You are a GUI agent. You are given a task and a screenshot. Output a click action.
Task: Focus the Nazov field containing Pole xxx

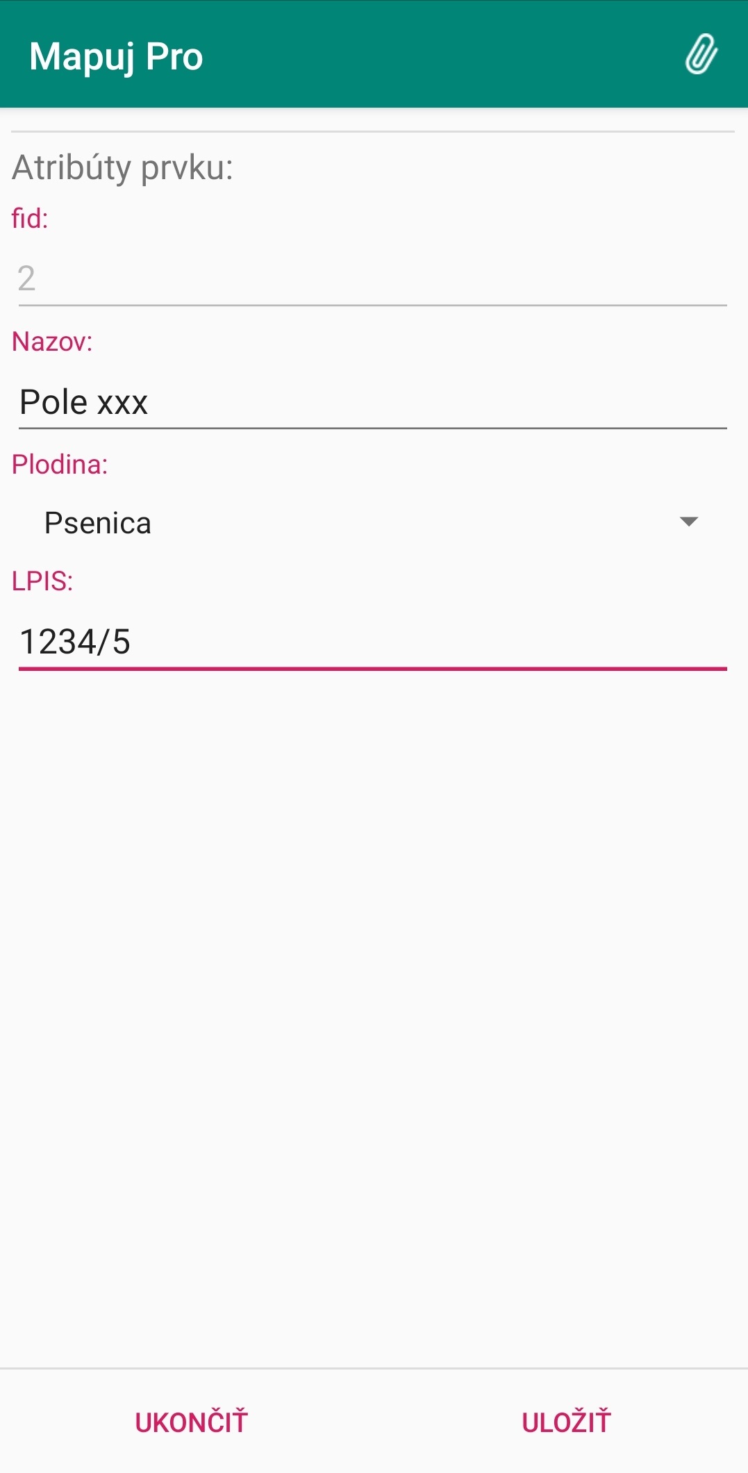pos(372,402)
